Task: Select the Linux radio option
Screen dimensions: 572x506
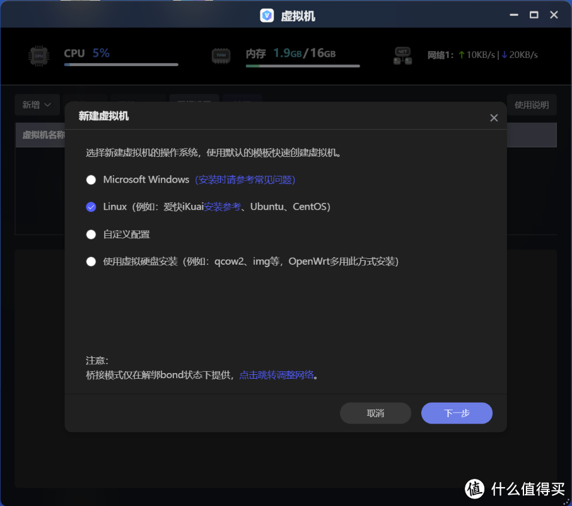Action: click(x=91, y=207)
